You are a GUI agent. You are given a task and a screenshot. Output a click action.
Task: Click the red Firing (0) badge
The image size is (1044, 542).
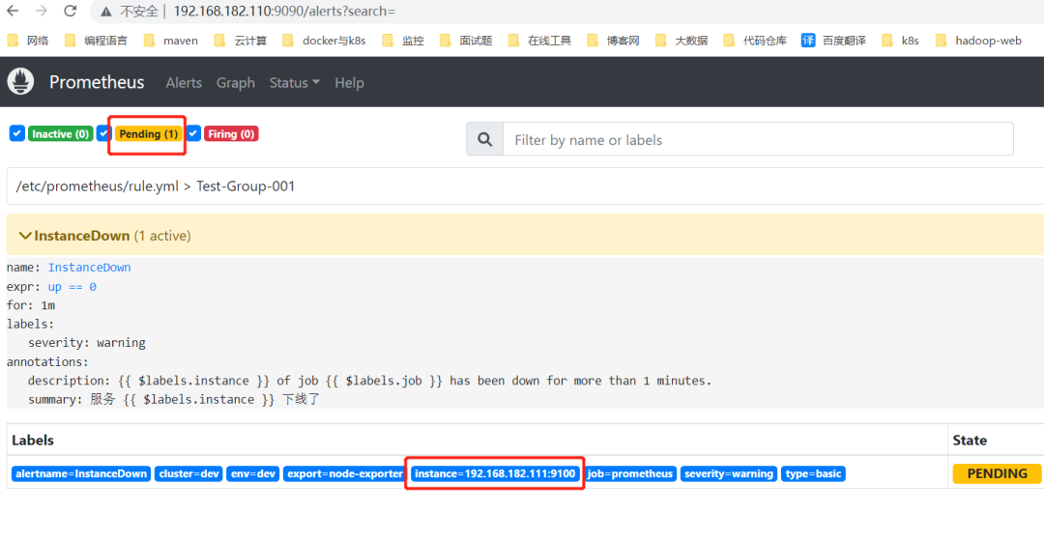click(x=231, y=134)
